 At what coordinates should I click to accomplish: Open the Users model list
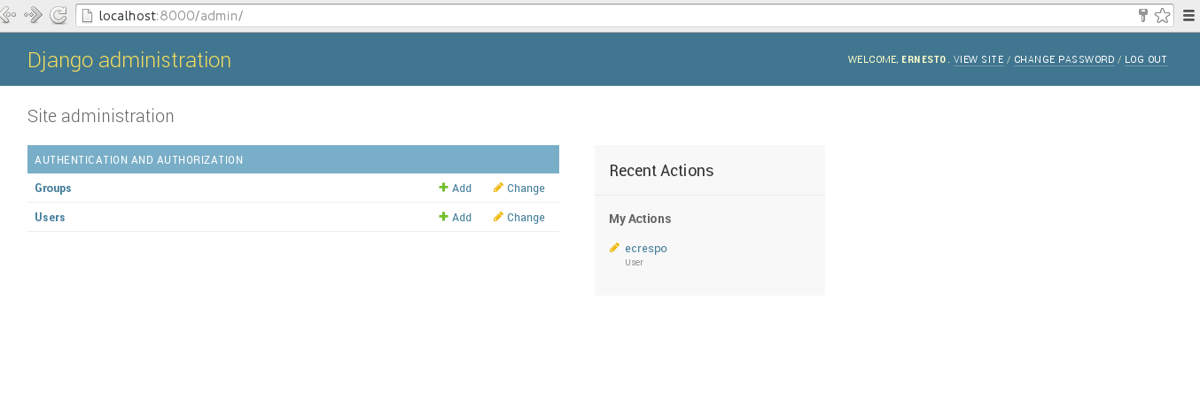click(x=50, y=218)
